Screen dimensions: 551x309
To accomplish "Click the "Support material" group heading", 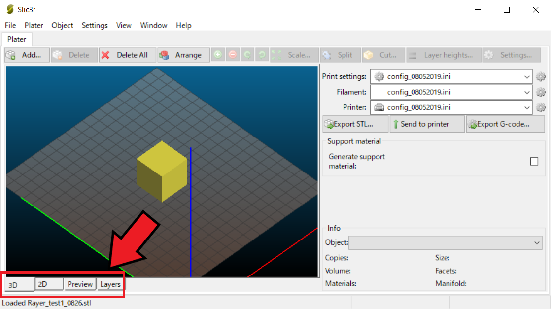I will [x=354, y=141].
